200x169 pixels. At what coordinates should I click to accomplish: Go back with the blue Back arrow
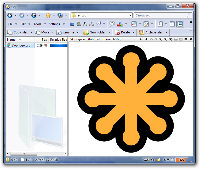coord(10,15)
